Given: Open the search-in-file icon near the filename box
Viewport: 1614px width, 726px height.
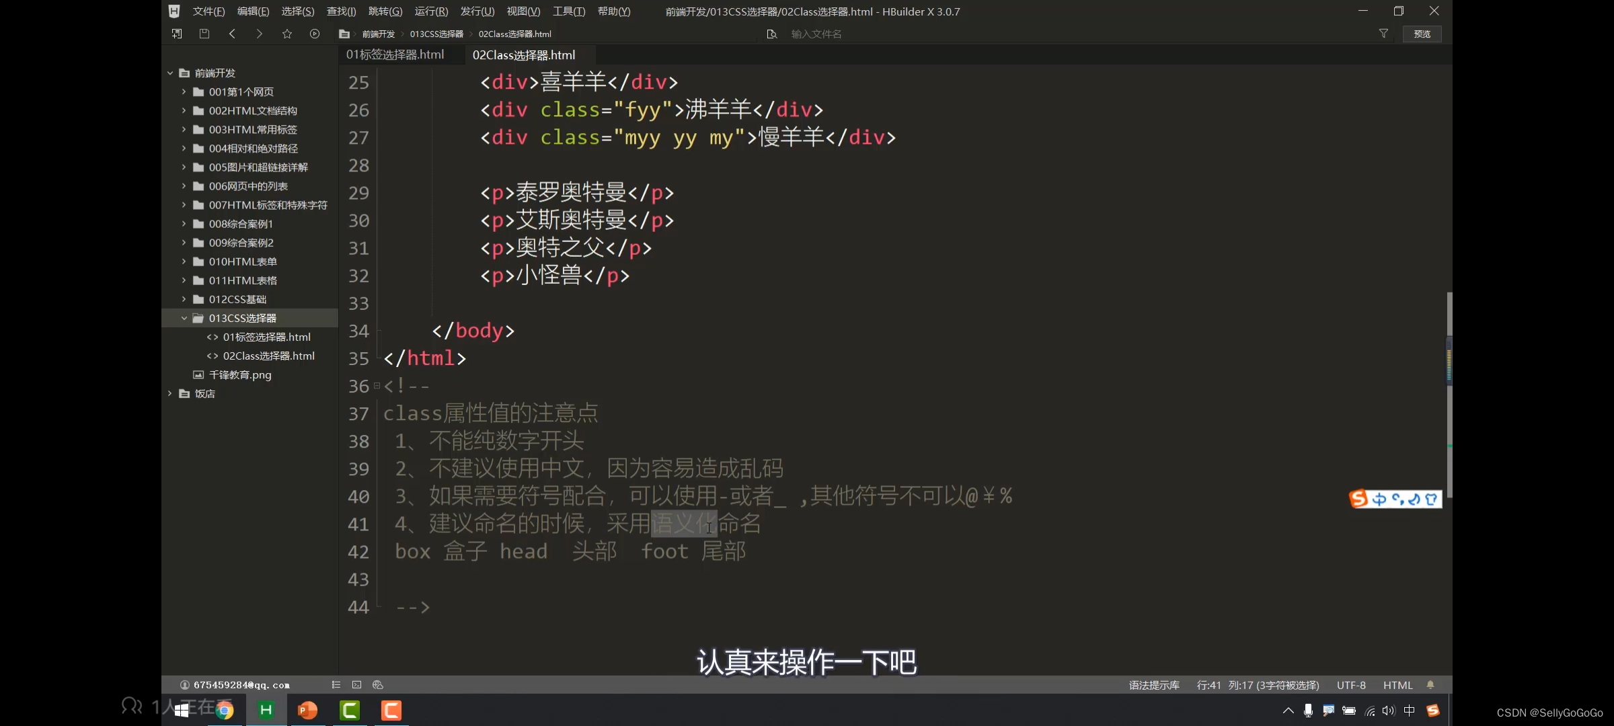Looking at the screenshot, I should tap(771, 34).
